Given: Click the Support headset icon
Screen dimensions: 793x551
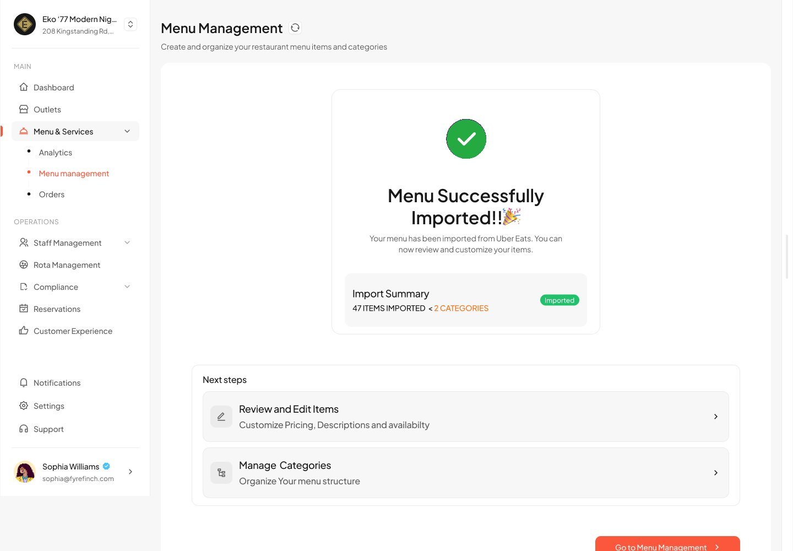Looking at the screenshot, I should coord(24,429).
